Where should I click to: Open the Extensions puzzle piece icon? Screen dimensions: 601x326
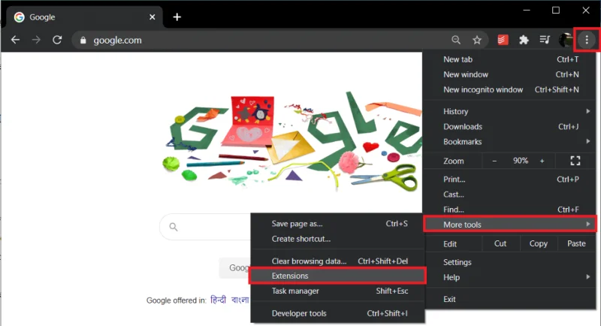524,40
